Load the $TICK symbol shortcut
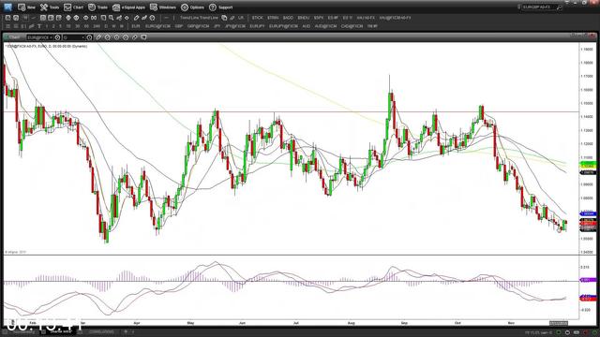The height and width of the screenshot is (337, 600). pyautogui.click(x=257, y=18)
